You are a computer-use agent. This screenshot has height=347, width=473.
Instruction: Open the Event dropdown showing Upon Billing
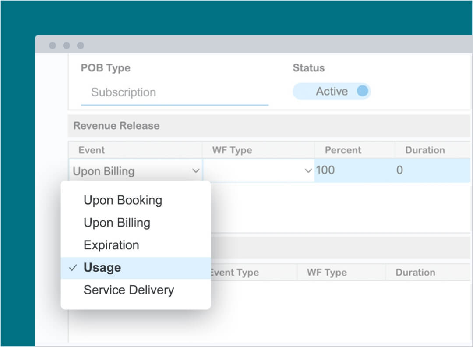click(x=135, y=171)
